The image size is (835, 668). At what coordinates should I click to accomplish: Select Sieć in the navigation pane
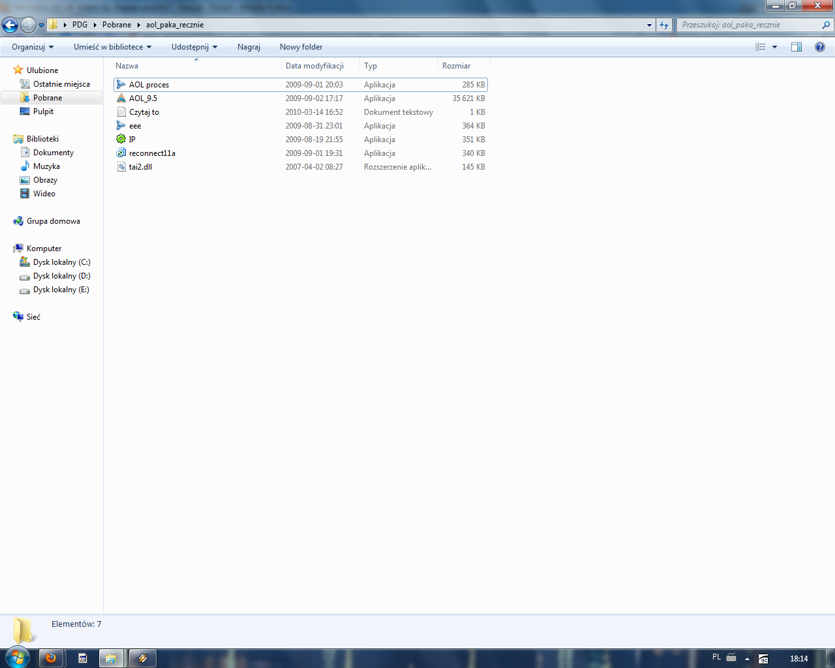coord(33,317)
